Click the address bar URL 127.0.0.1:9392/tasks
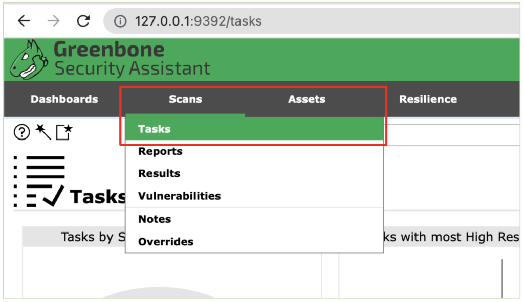 click(x=198, y=21)
